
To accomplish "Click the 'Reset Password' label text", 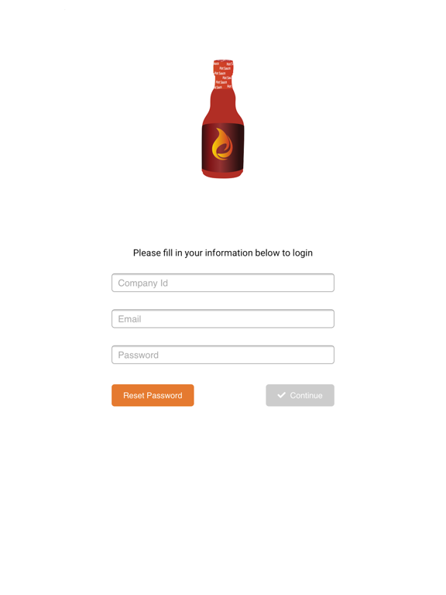I will pos(153,395).
